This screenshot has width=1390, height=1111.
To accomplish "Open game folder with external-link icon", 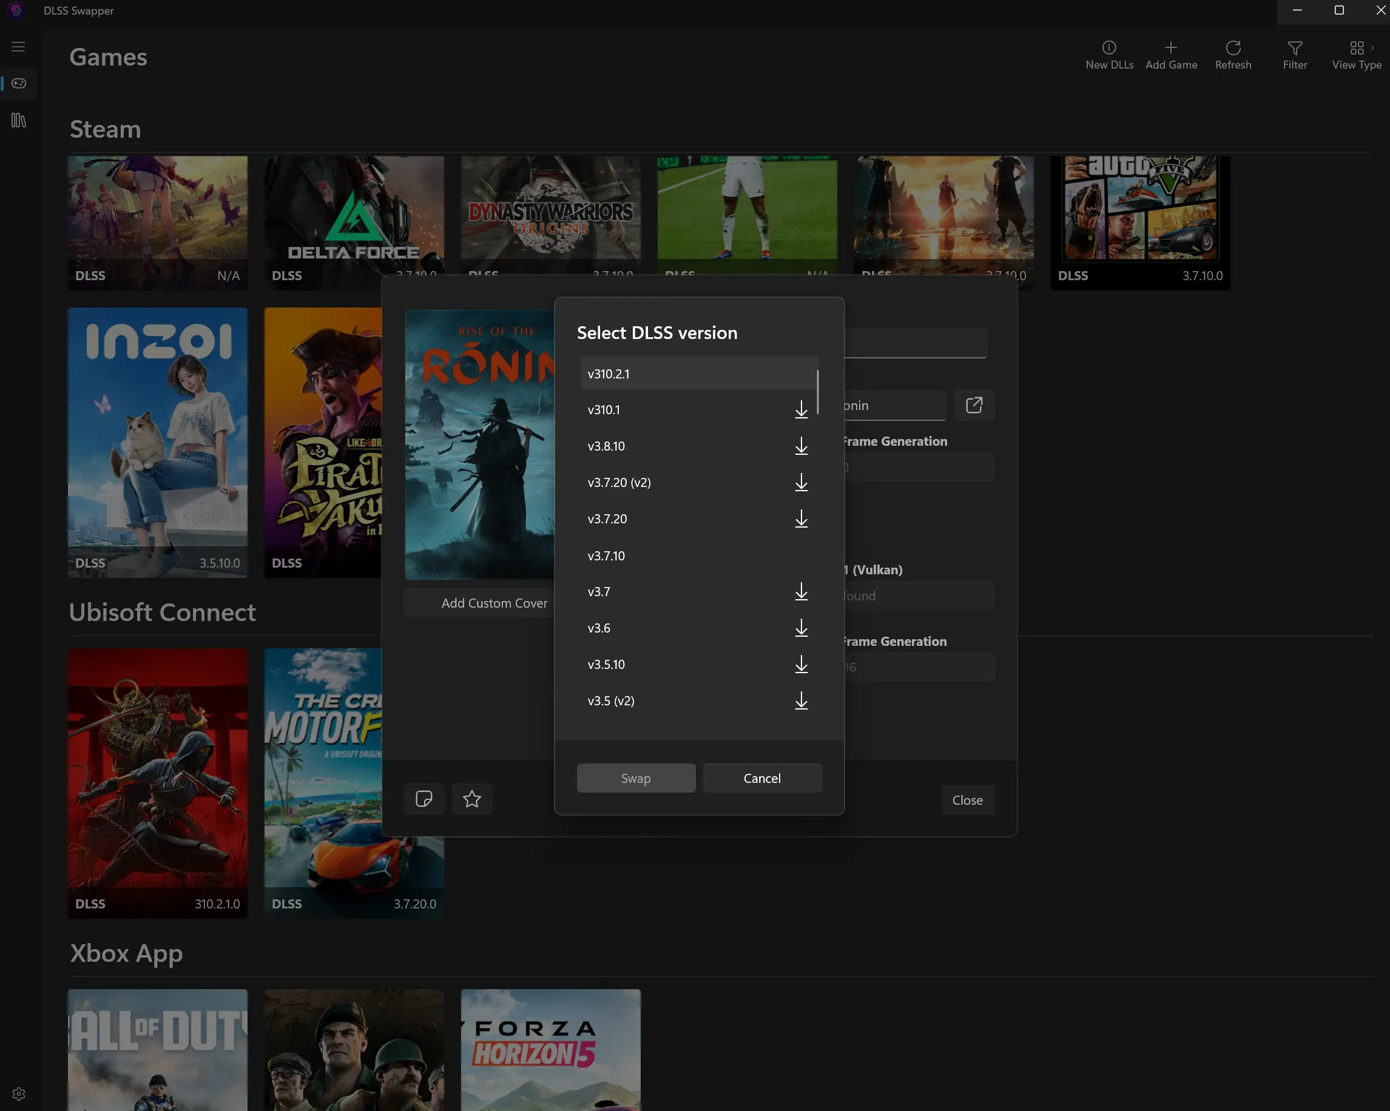I will tap(974, 405).
